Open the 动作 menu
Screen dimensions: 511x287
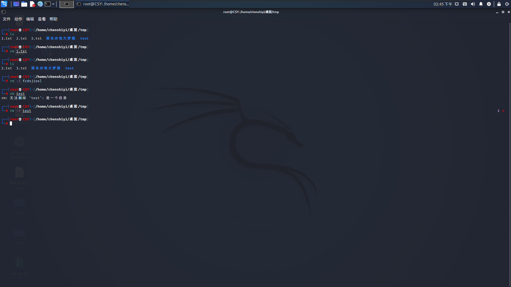pos(18,19)
